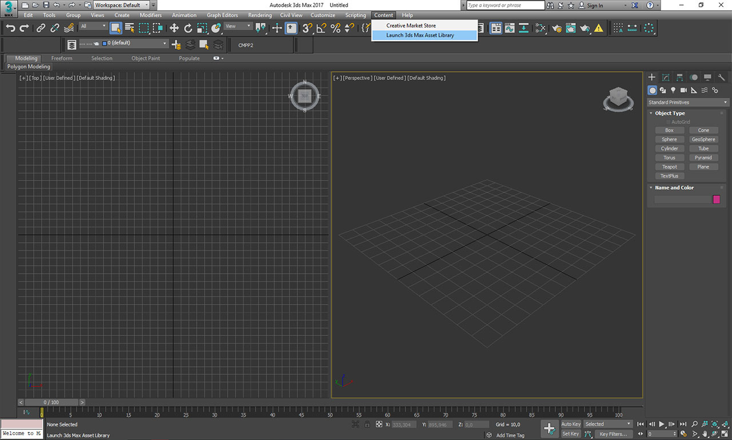Viewport: 732px width, 440px height.
Task: Click the time slider 0 / 100 handle
Action: [51, 402]
